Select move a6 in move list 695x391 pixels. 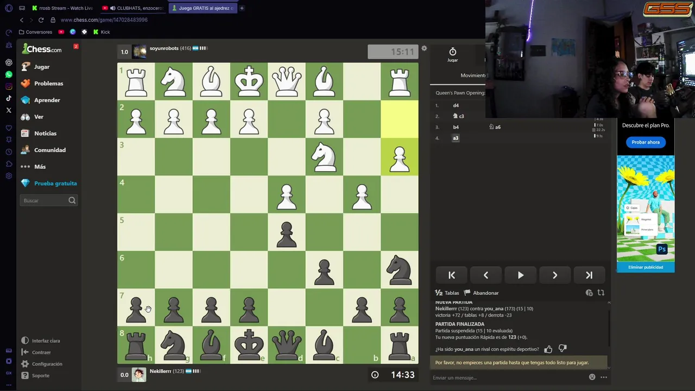(x=495, y=127)
